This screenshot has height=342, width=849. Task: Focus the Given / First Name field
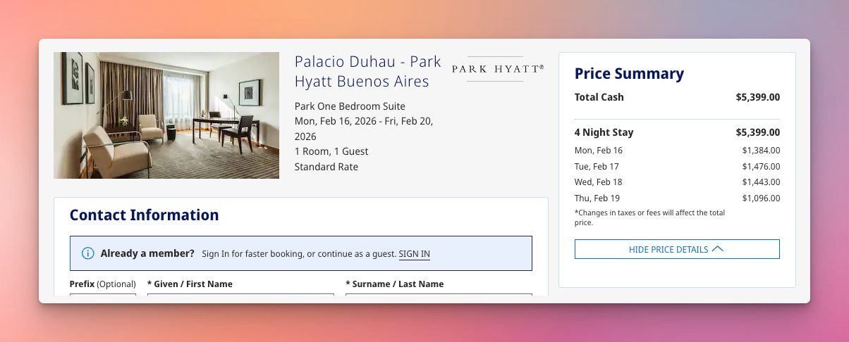[240, 298]
